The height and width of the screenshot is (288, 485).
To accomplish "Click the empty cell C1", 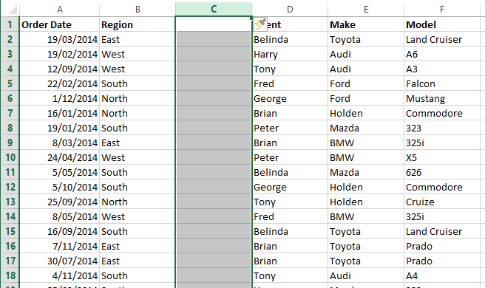I will pos(214,24).
